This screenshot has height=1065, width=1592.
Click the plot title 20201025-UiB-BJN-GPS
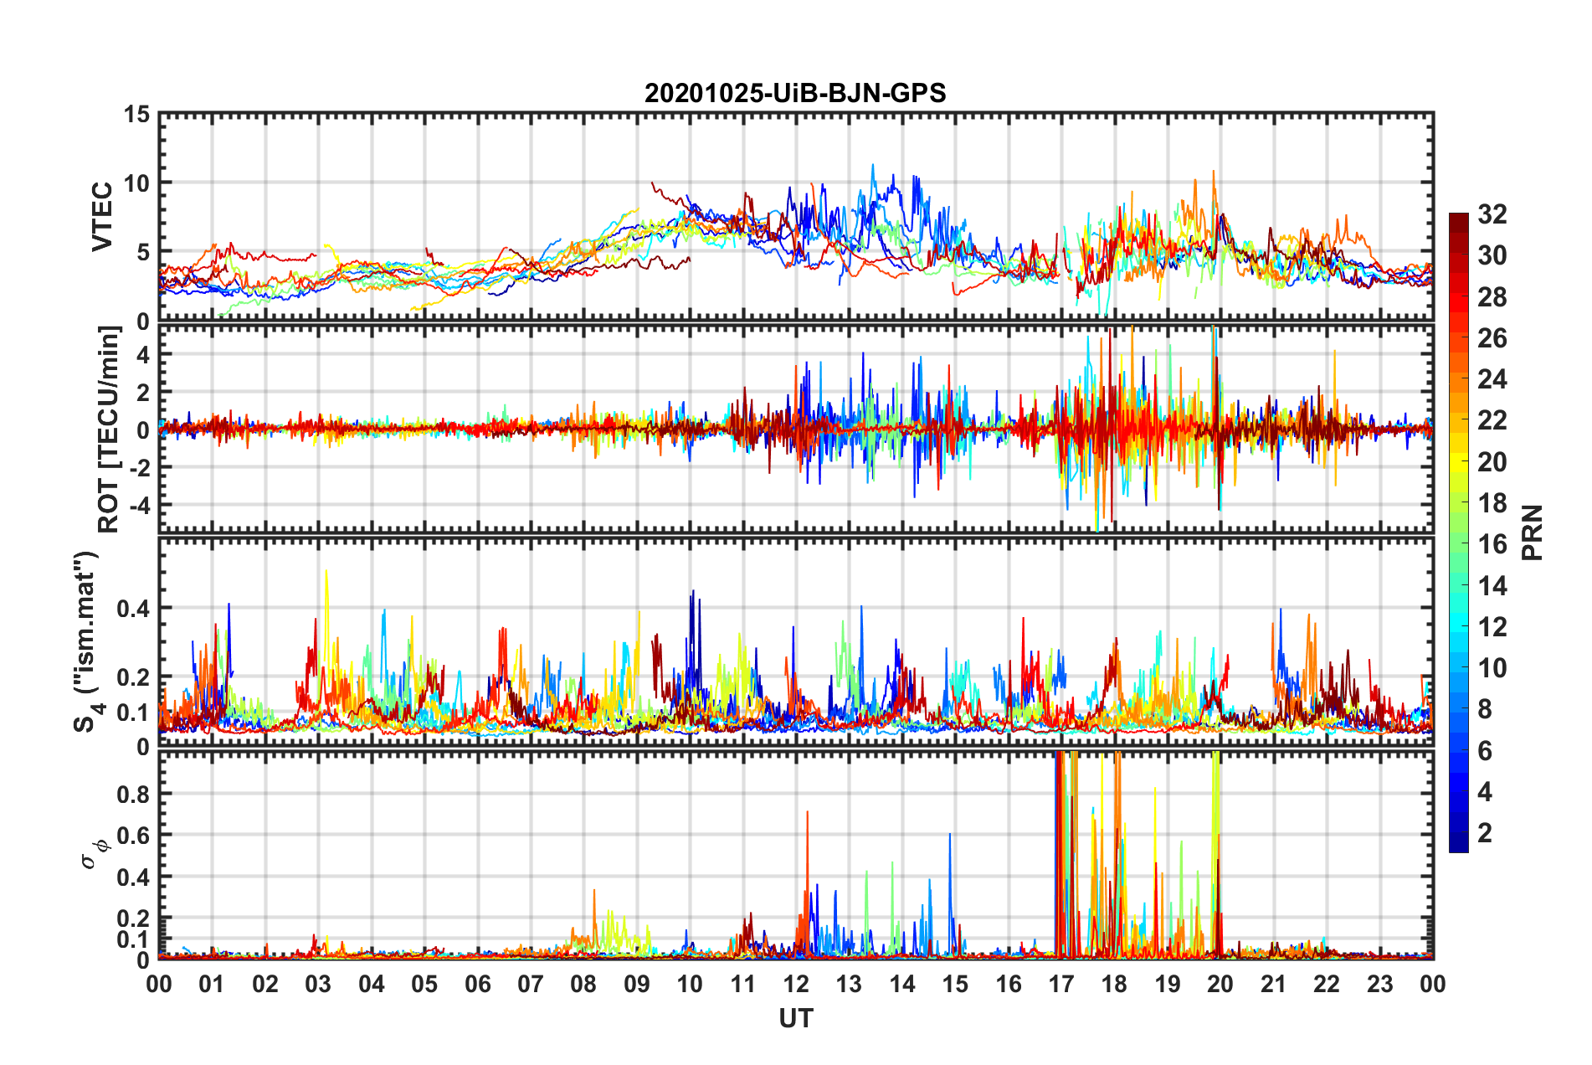(795, 93)
